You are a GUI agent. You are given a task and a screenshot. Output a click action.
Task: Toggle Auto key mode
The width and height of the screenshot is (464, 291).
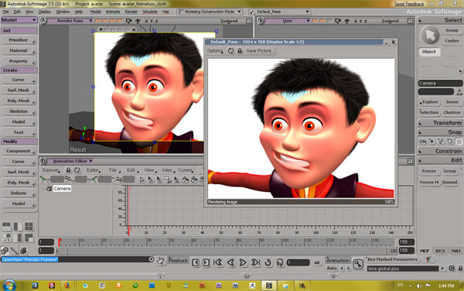tap(332, 269)
